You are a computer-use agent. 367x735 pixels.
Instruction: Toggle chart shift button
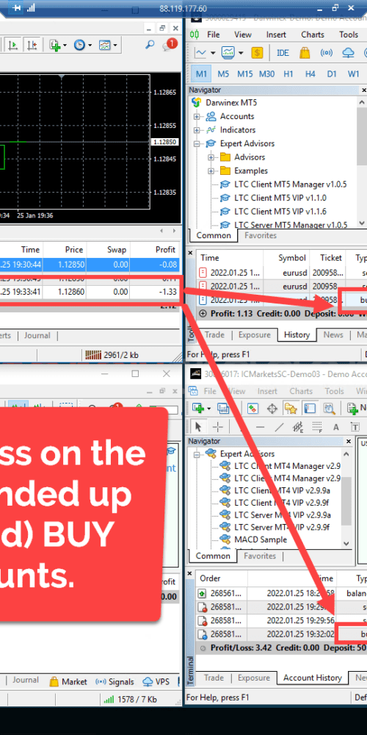click(x=32, y=45)
